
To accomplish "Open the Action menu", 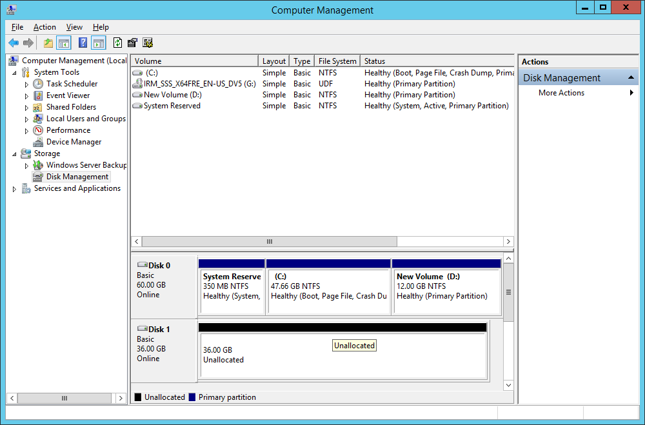I will [45, 27].
